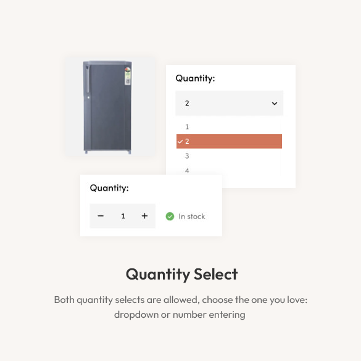Choose option 4 from quantity list
The width and height of the screenshot is (361, 361).
(229, 170)
